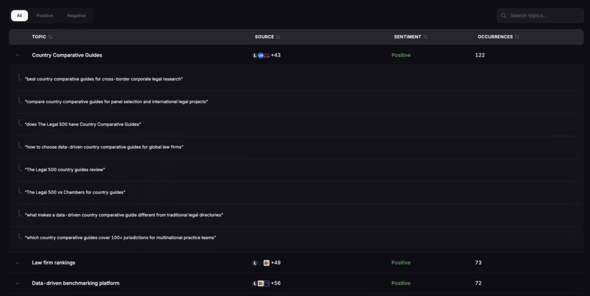Viewport: 590px width, 296px height.
Task: Click source logos in Law firm rankings row
Action: pos(261,263)
